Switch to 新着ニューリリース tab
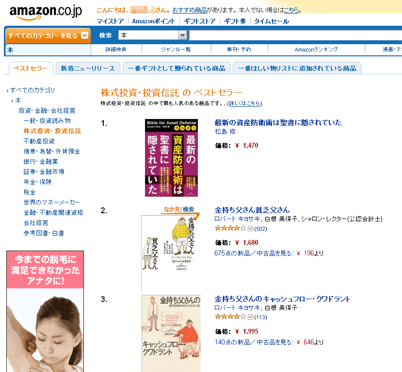 88,68
